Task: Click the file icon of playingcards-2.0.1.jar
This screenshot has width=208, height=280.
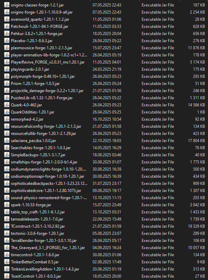Action: tap(6, 69)
